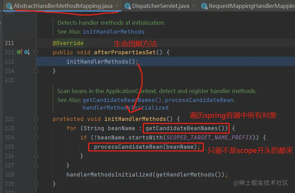295x193 pixels.
Task: Click fold end marker at line 229
Action: pos(36,184)
